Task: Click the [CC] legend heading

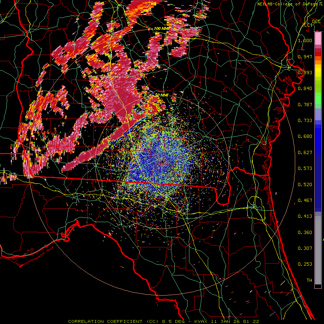Action: (307, 25)
